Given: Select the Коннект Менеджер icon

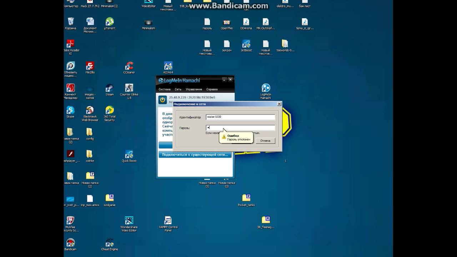Looking at the screenshot, I should (70, 91).
